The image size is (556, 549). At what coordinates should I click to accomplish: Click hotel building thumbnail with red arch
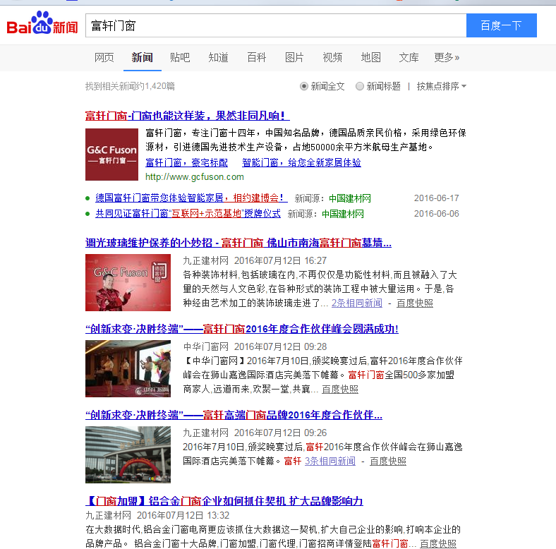128,454
